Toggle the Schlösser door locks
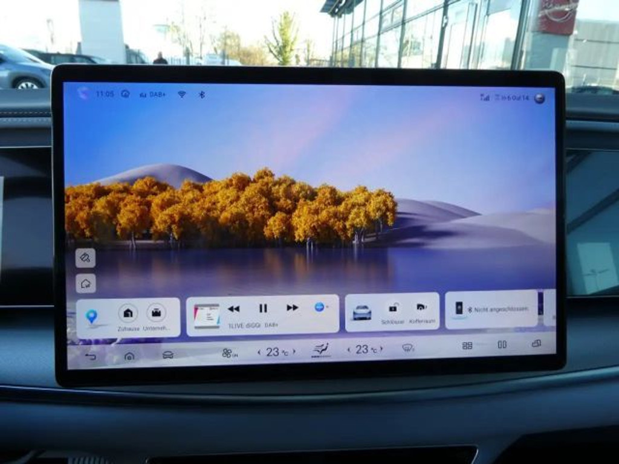The width and height of the screenshot is (619, 464). pyautogui.click(x=393, y=308)
